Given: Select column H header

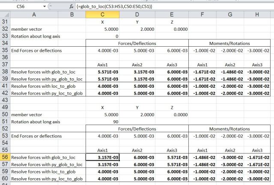Looking at the screenshot, I should 257,15.
